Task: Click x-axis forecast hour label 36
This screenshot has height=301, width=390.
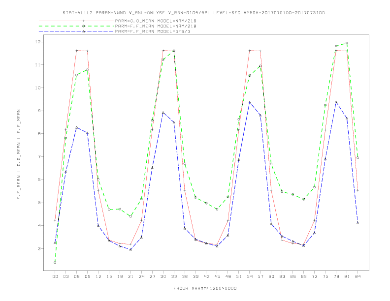Action: [x=185, y=276]
